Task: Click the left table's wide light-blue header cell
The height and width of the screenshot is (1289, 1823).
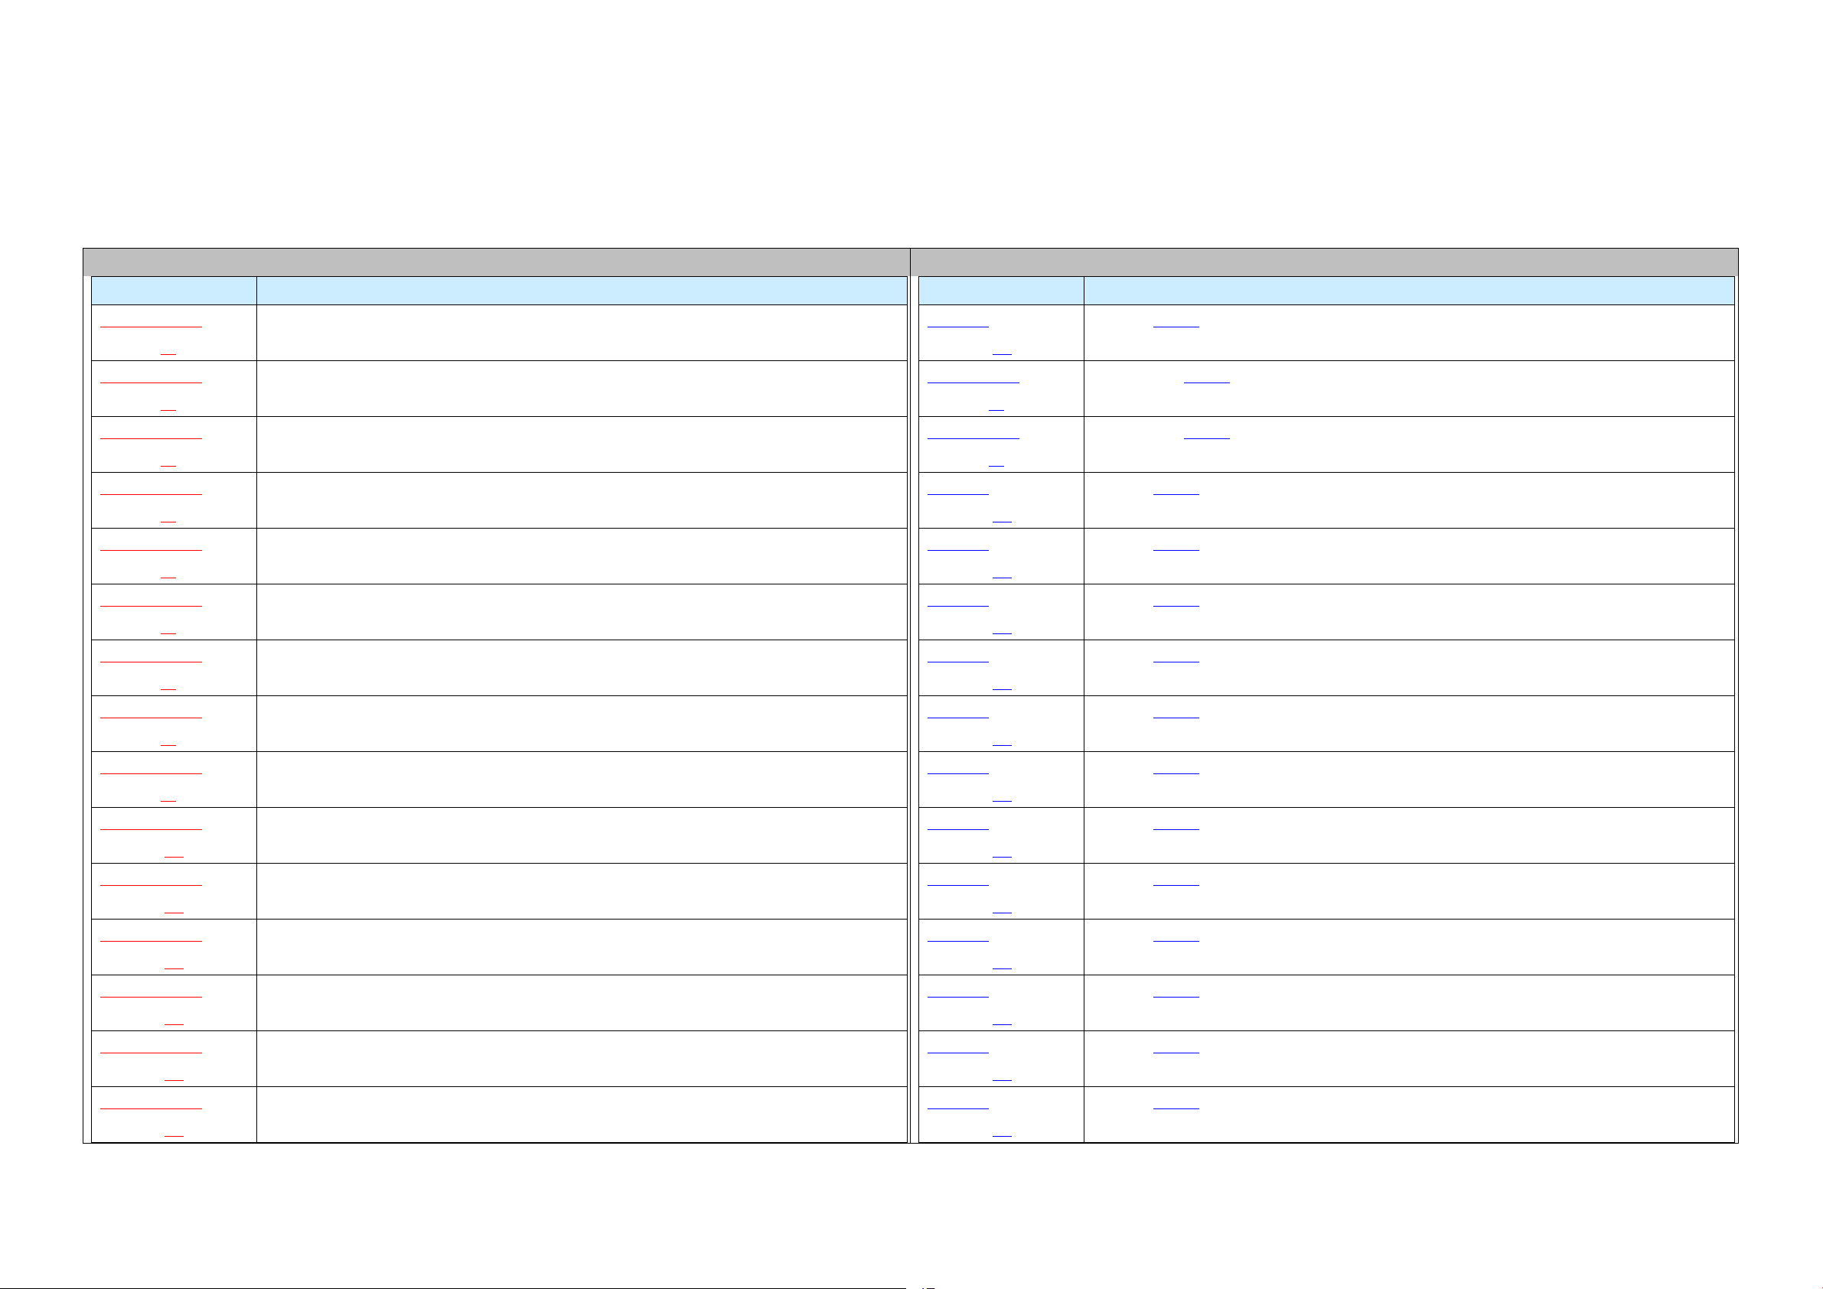Action: [x=581, y=291]
